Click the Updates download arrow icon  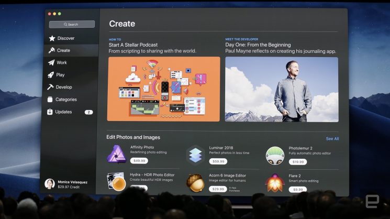[50, 112]
